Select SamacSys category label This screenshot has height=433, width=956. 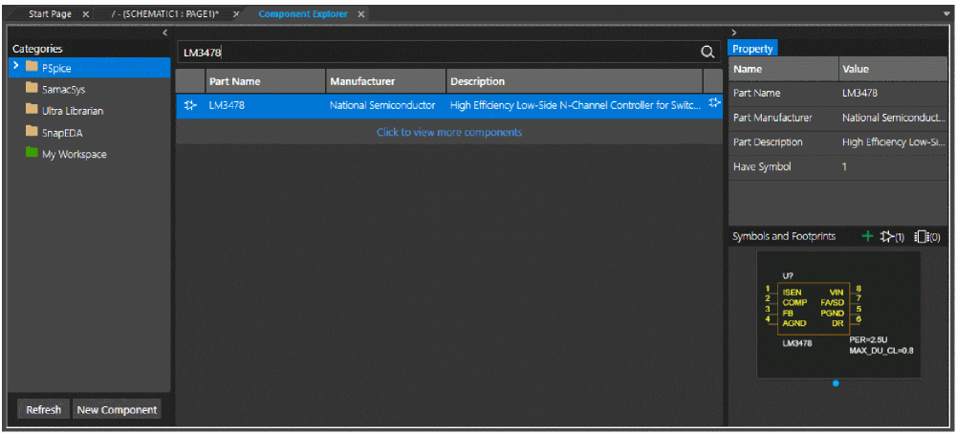tap(63, 90)
